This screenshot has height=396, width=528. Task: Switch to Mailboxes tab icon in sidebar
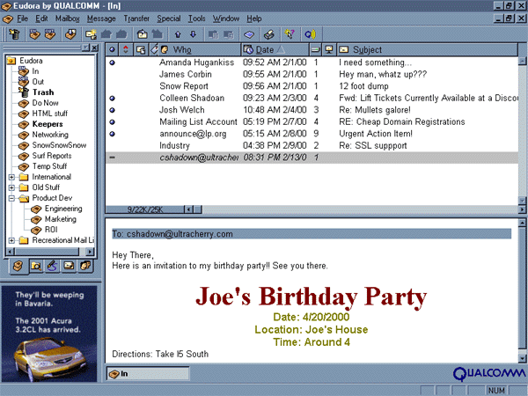point(18,267)
